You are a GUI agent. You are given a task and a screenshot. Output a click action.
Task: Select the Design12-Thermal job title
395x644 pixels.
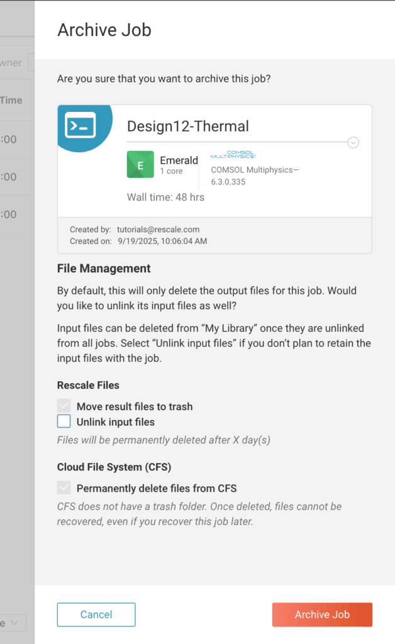[188, 126]
